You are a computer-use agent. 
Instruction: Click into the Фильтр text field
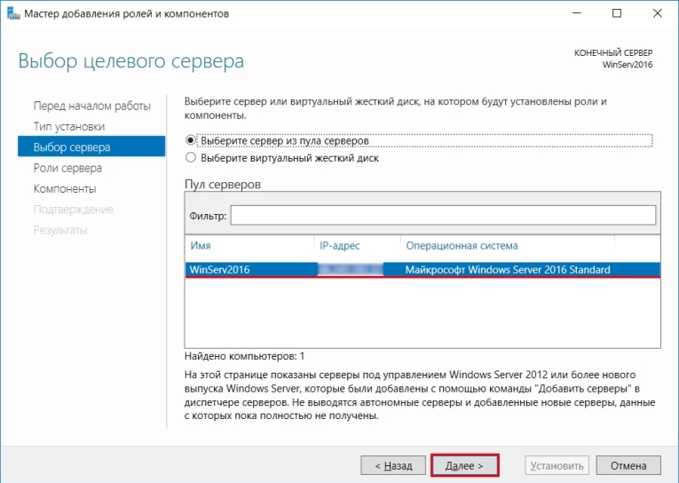pos(442,216)
